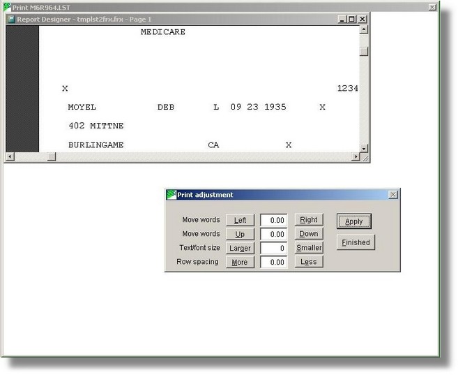Click the DEB first name text
The height and width of the screenshot is (375, 458).
click(x=166, y=107)
